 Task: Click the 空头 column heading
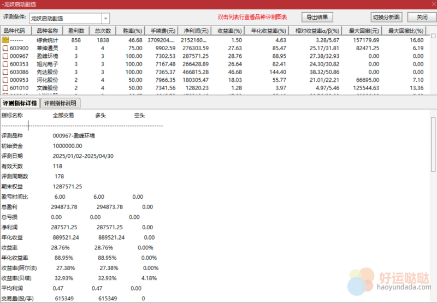139,115
